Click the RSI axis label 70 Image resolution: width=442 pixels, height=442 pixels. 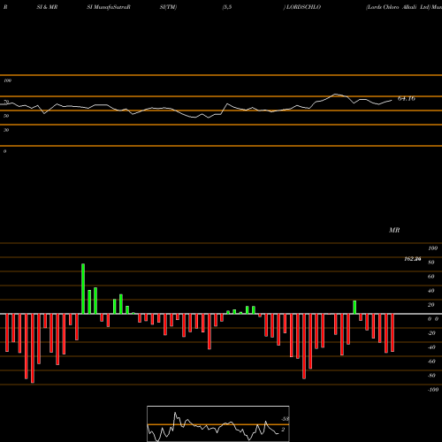[6, 102]
